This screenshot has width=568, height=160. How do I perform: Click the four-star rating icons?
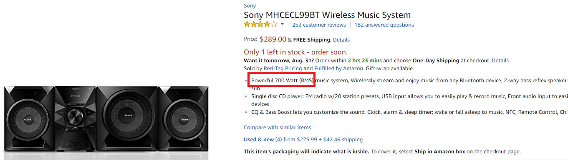pyautogui.click(x=260, y=25)
